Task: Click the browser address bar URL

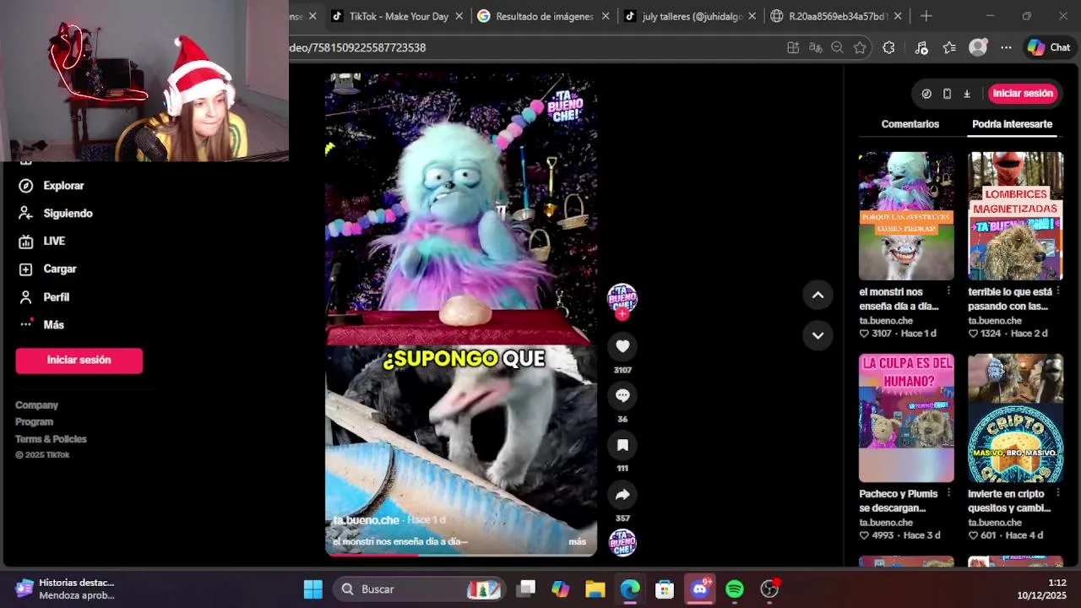Action: pos(357,48)
